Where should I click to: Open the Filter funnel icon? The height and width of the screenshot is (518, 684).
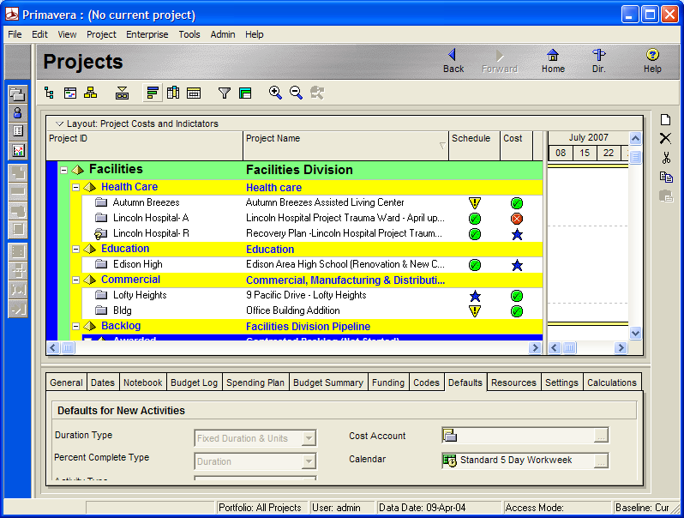pyautogui.click(x=225, y=93)
